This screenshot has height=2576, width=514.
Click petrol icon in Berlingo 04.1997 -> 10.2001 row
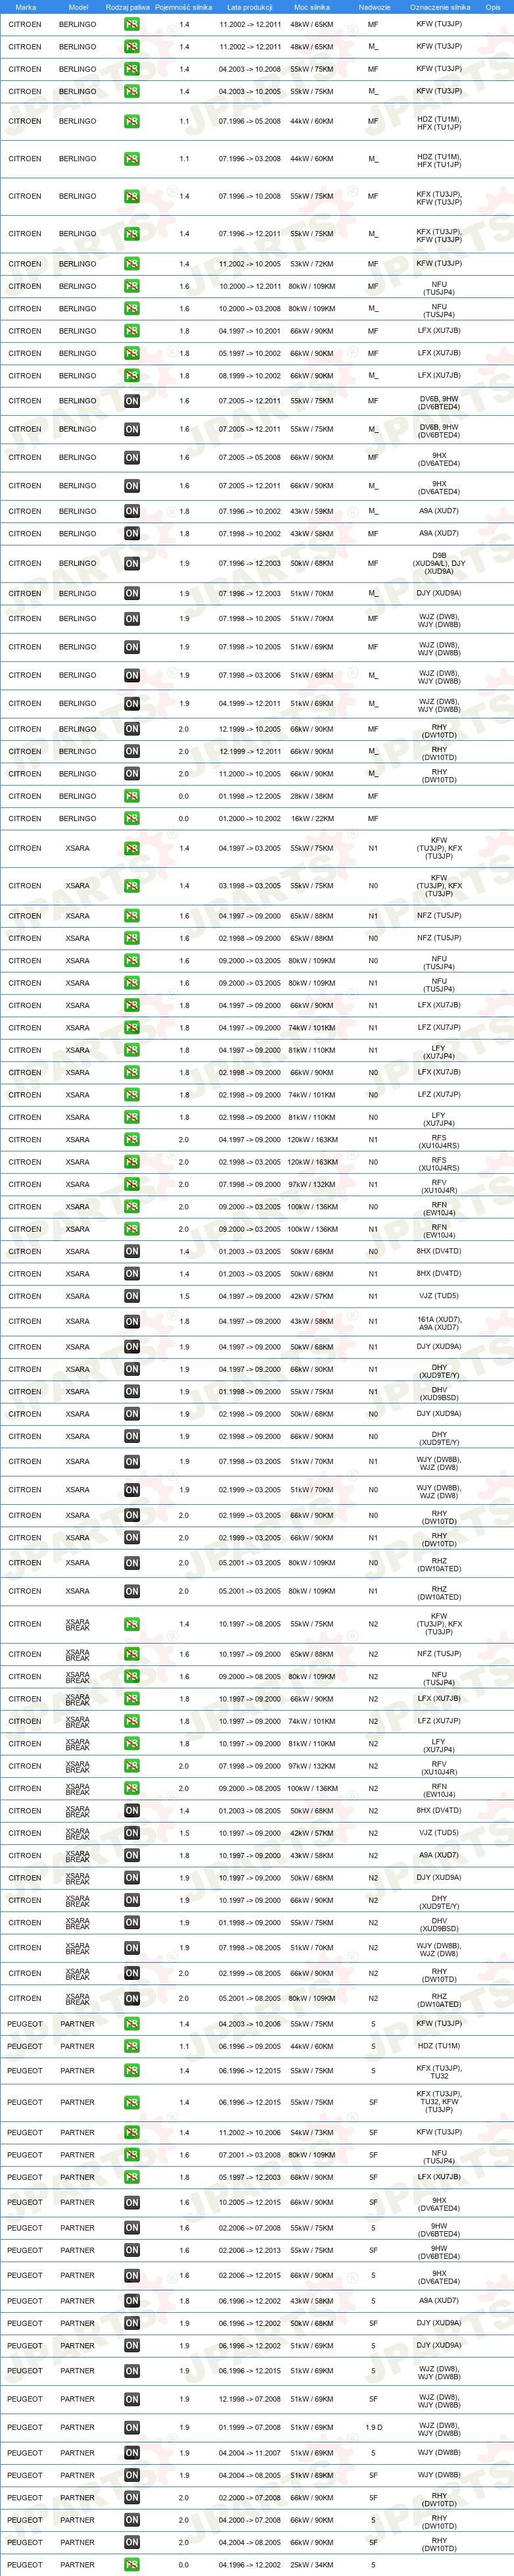131,331
